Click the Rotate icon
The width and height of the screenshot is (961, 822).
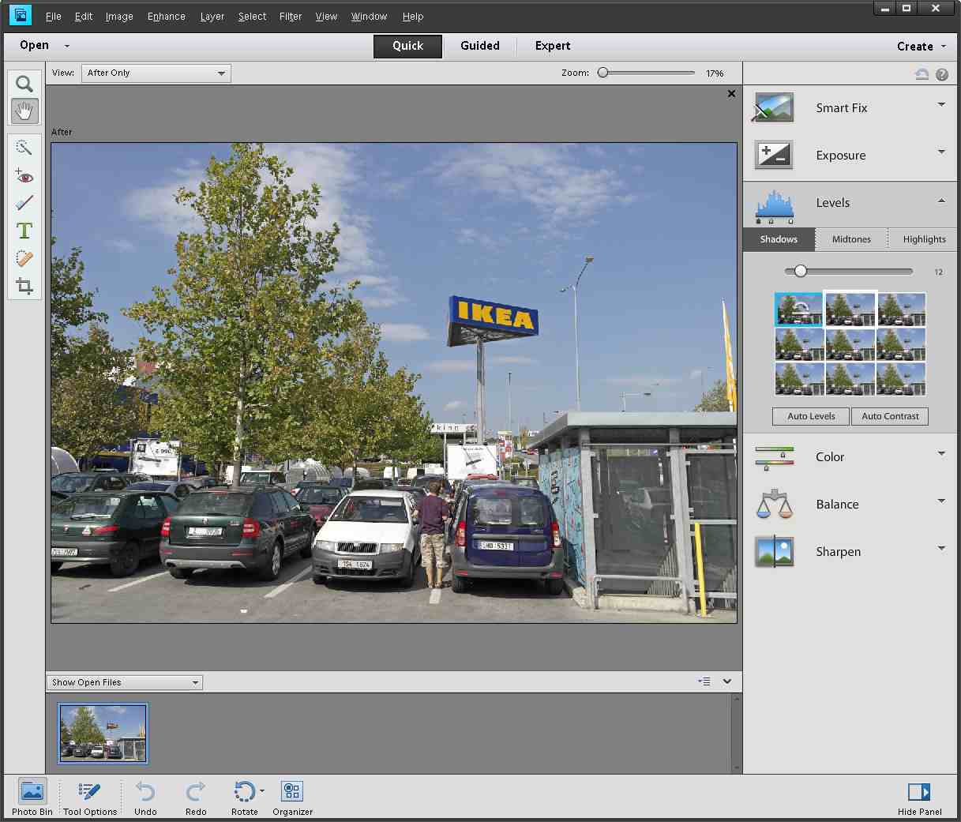[244, 791]
